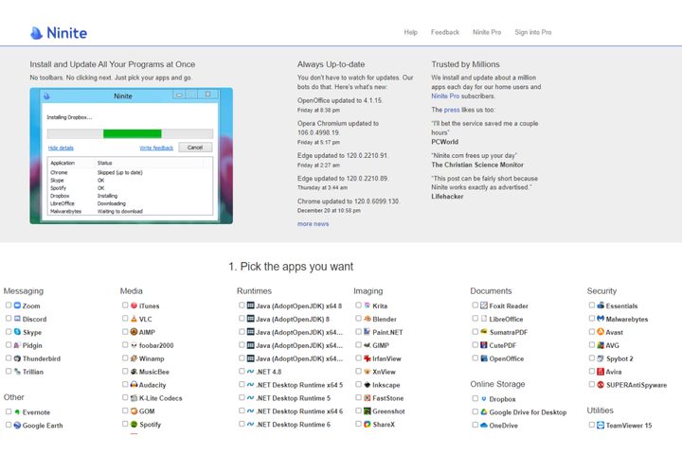Click the Blender icon in Imaging

click(367, 320)
